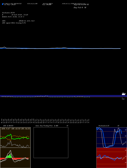Viewport: 127px width, 168px height.
Task: Click the '12 Day = 28.25' legend text
Action: coord(10,5)
